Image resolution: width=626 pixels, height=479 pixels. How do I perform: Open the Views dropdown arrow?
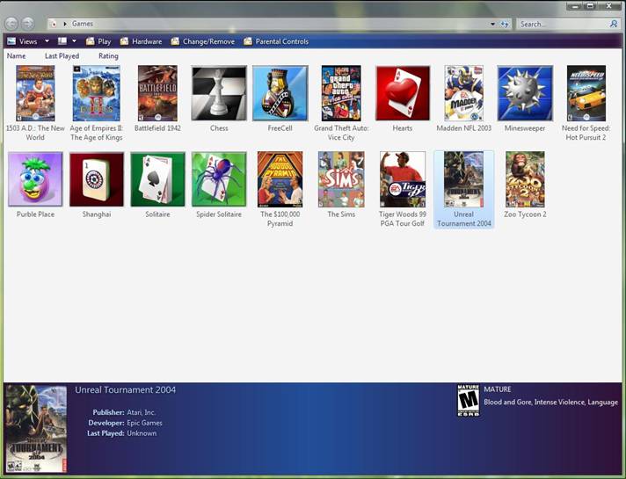pos(47,41)
